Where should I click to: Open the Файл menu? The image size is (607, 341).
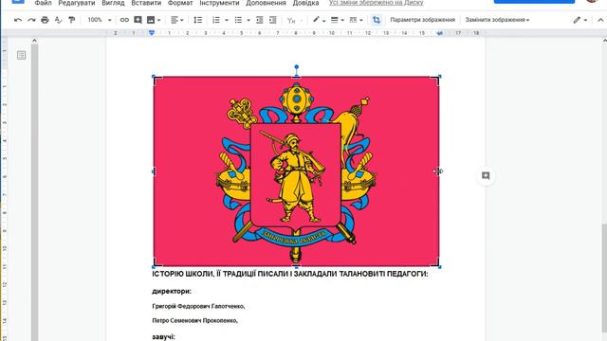click(43, 3)
